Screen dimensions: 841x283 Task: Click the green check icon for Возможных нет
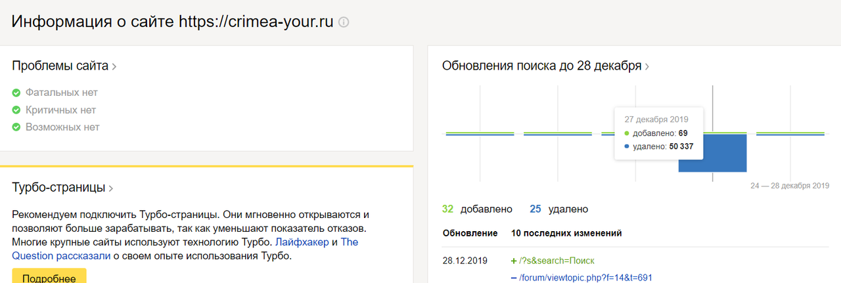16,127
